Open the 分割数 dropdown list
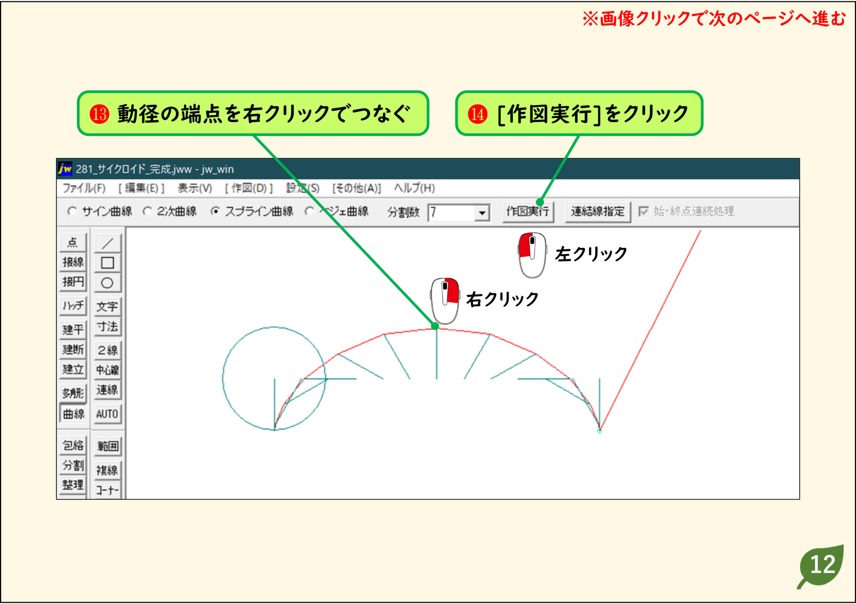 pyautogui.click(x=481, y=212)
